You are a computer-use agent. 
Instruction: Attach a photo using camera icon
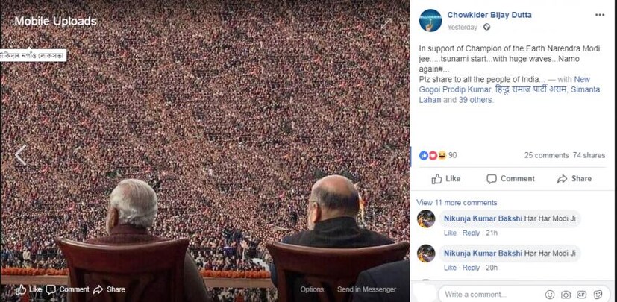[566, 294]
